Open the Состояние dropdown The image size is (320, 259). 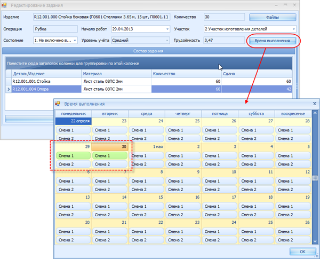tap(75, 41)
